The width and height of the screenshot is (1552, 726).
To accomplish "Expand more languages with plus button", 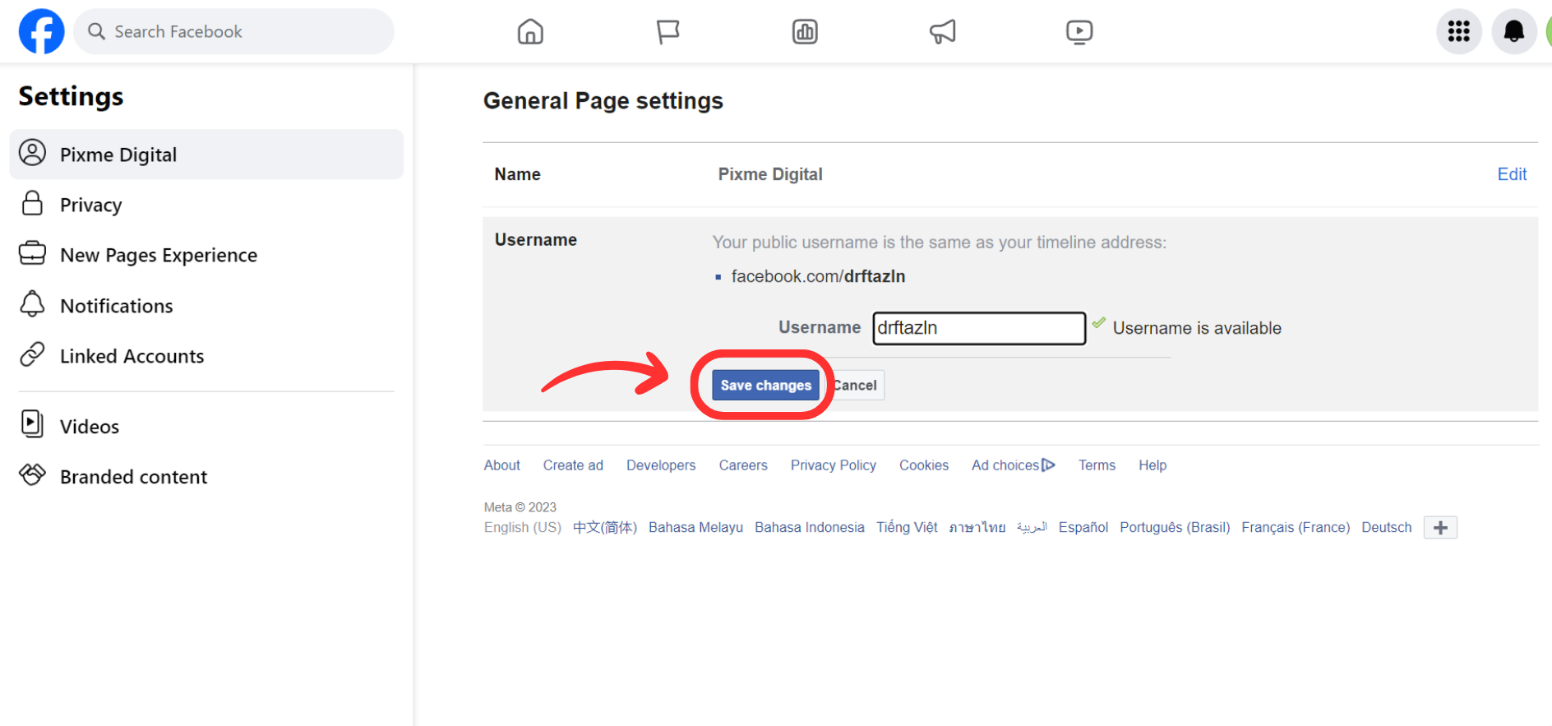I will tap(1440, 528).
